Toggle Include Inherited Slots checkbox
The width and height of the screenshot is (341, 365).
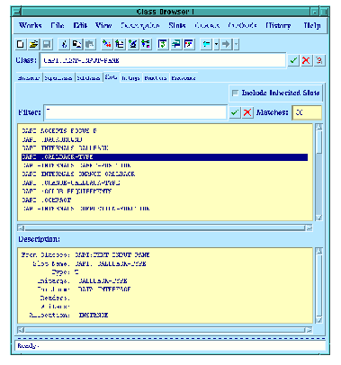tap(236, 93)
